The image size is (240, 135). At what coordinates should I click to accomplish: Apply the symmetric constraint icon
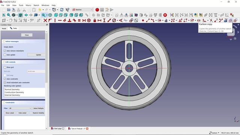tap(84, 20)
